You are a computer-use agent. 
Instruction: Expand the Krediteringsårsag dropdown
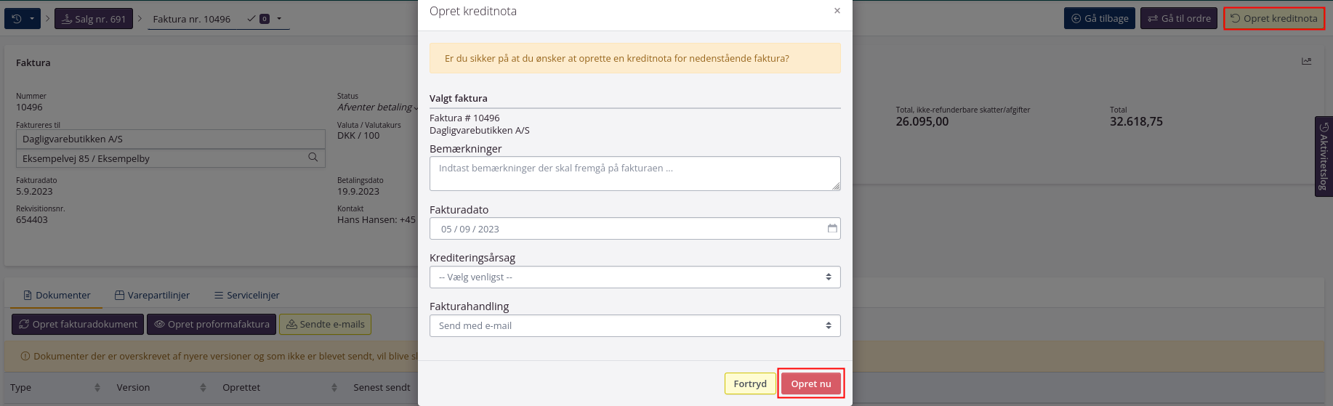tap(635, 277)
